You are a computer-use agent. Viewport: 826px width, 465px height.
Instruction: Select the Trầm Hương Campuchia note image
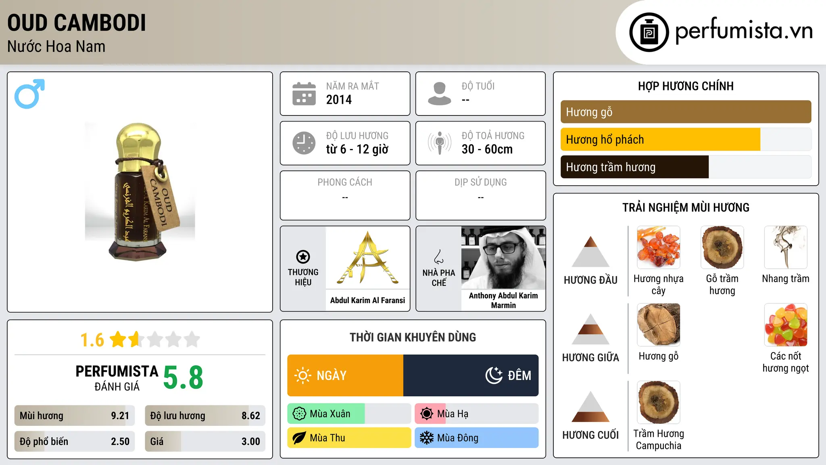click(x=659, y=402)
